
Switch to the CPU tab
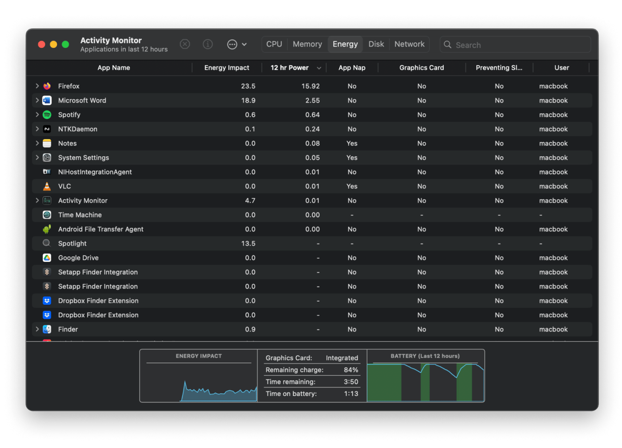click(x=274, y=44)
